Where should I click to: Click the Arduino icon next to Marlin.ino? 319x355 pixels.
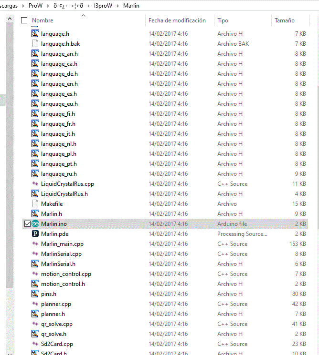click(35, 224)
